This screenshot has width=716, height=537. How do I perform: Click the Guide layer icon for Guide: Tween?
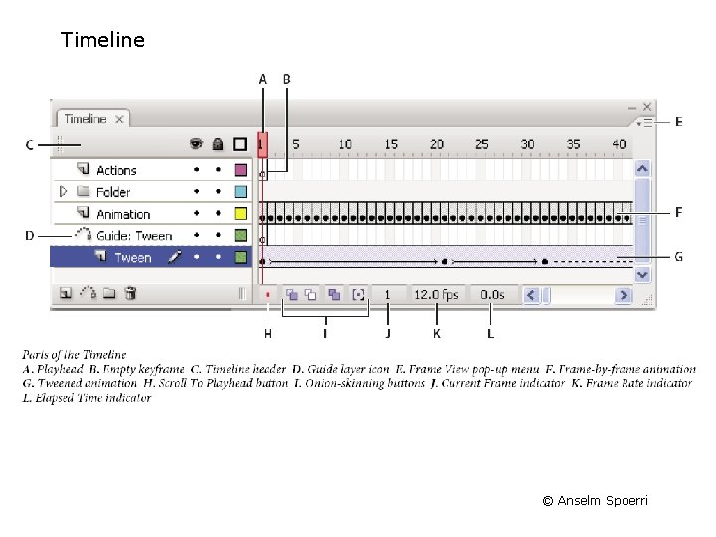[84, 235]
